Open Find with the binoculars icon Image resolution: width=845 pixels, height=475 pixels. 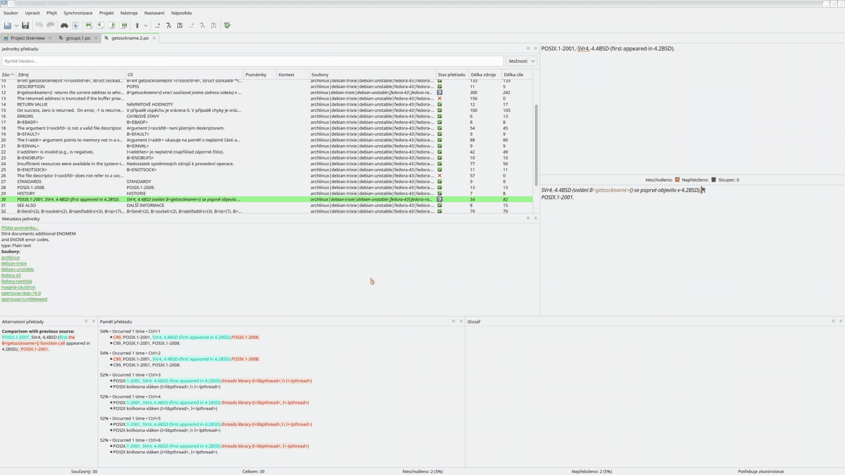(64, 25)
